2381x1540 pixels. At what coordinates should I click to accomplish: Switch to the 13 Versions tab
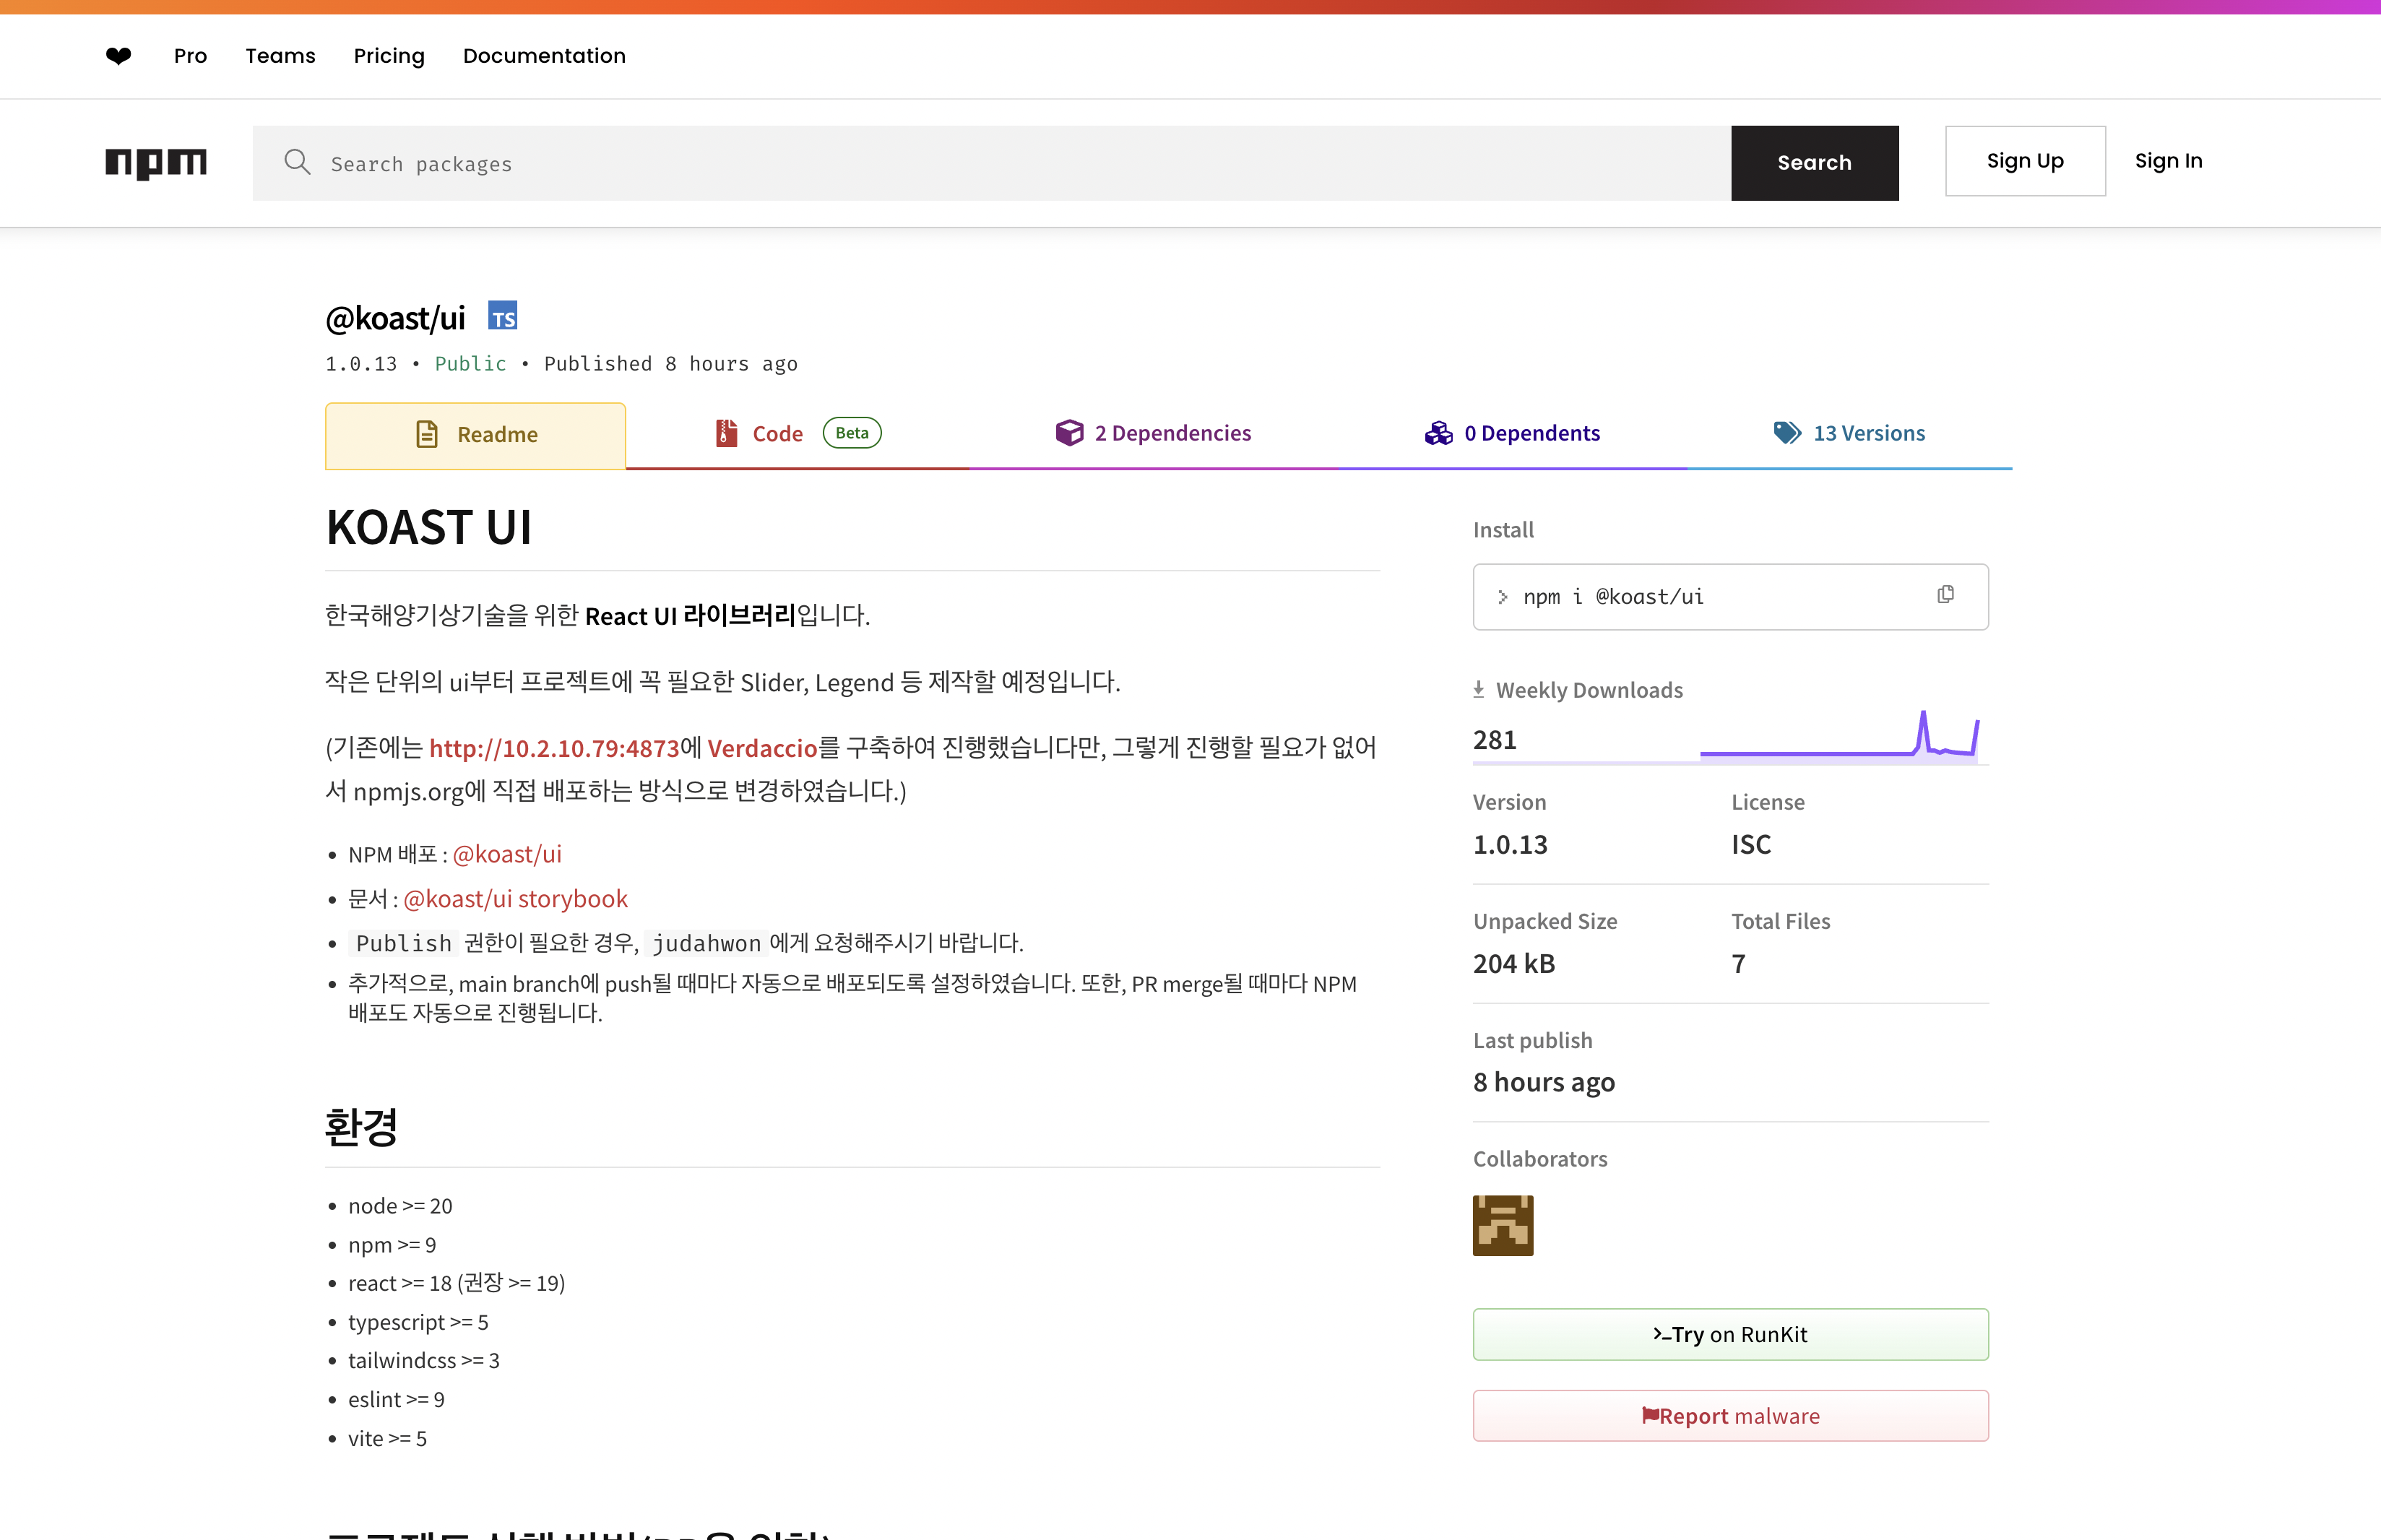point(1849,434)
